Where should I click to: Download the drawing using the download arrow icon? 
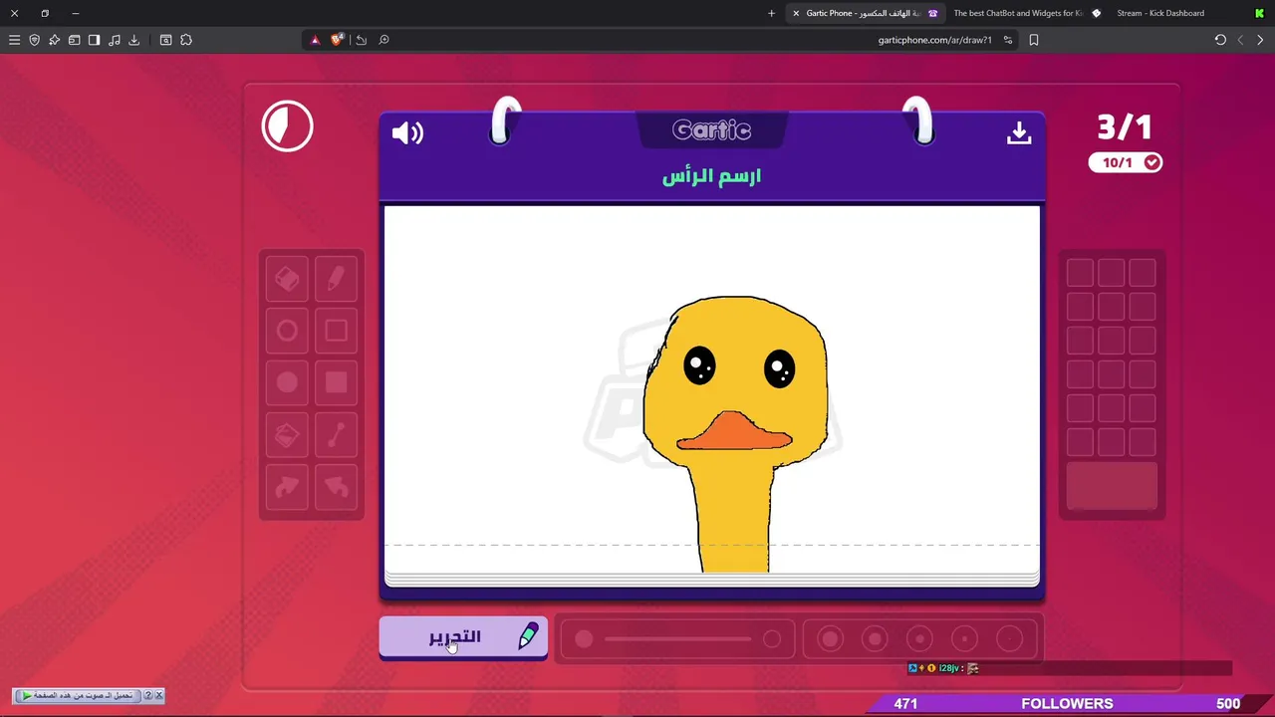1018,132
